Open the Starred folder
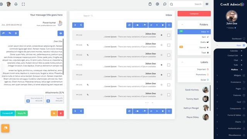 click(x=194, y=47)
